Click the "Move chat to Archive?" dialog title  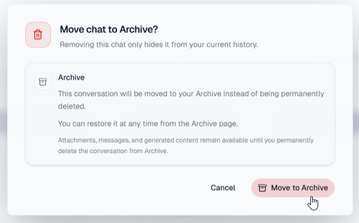pos(109,29)
